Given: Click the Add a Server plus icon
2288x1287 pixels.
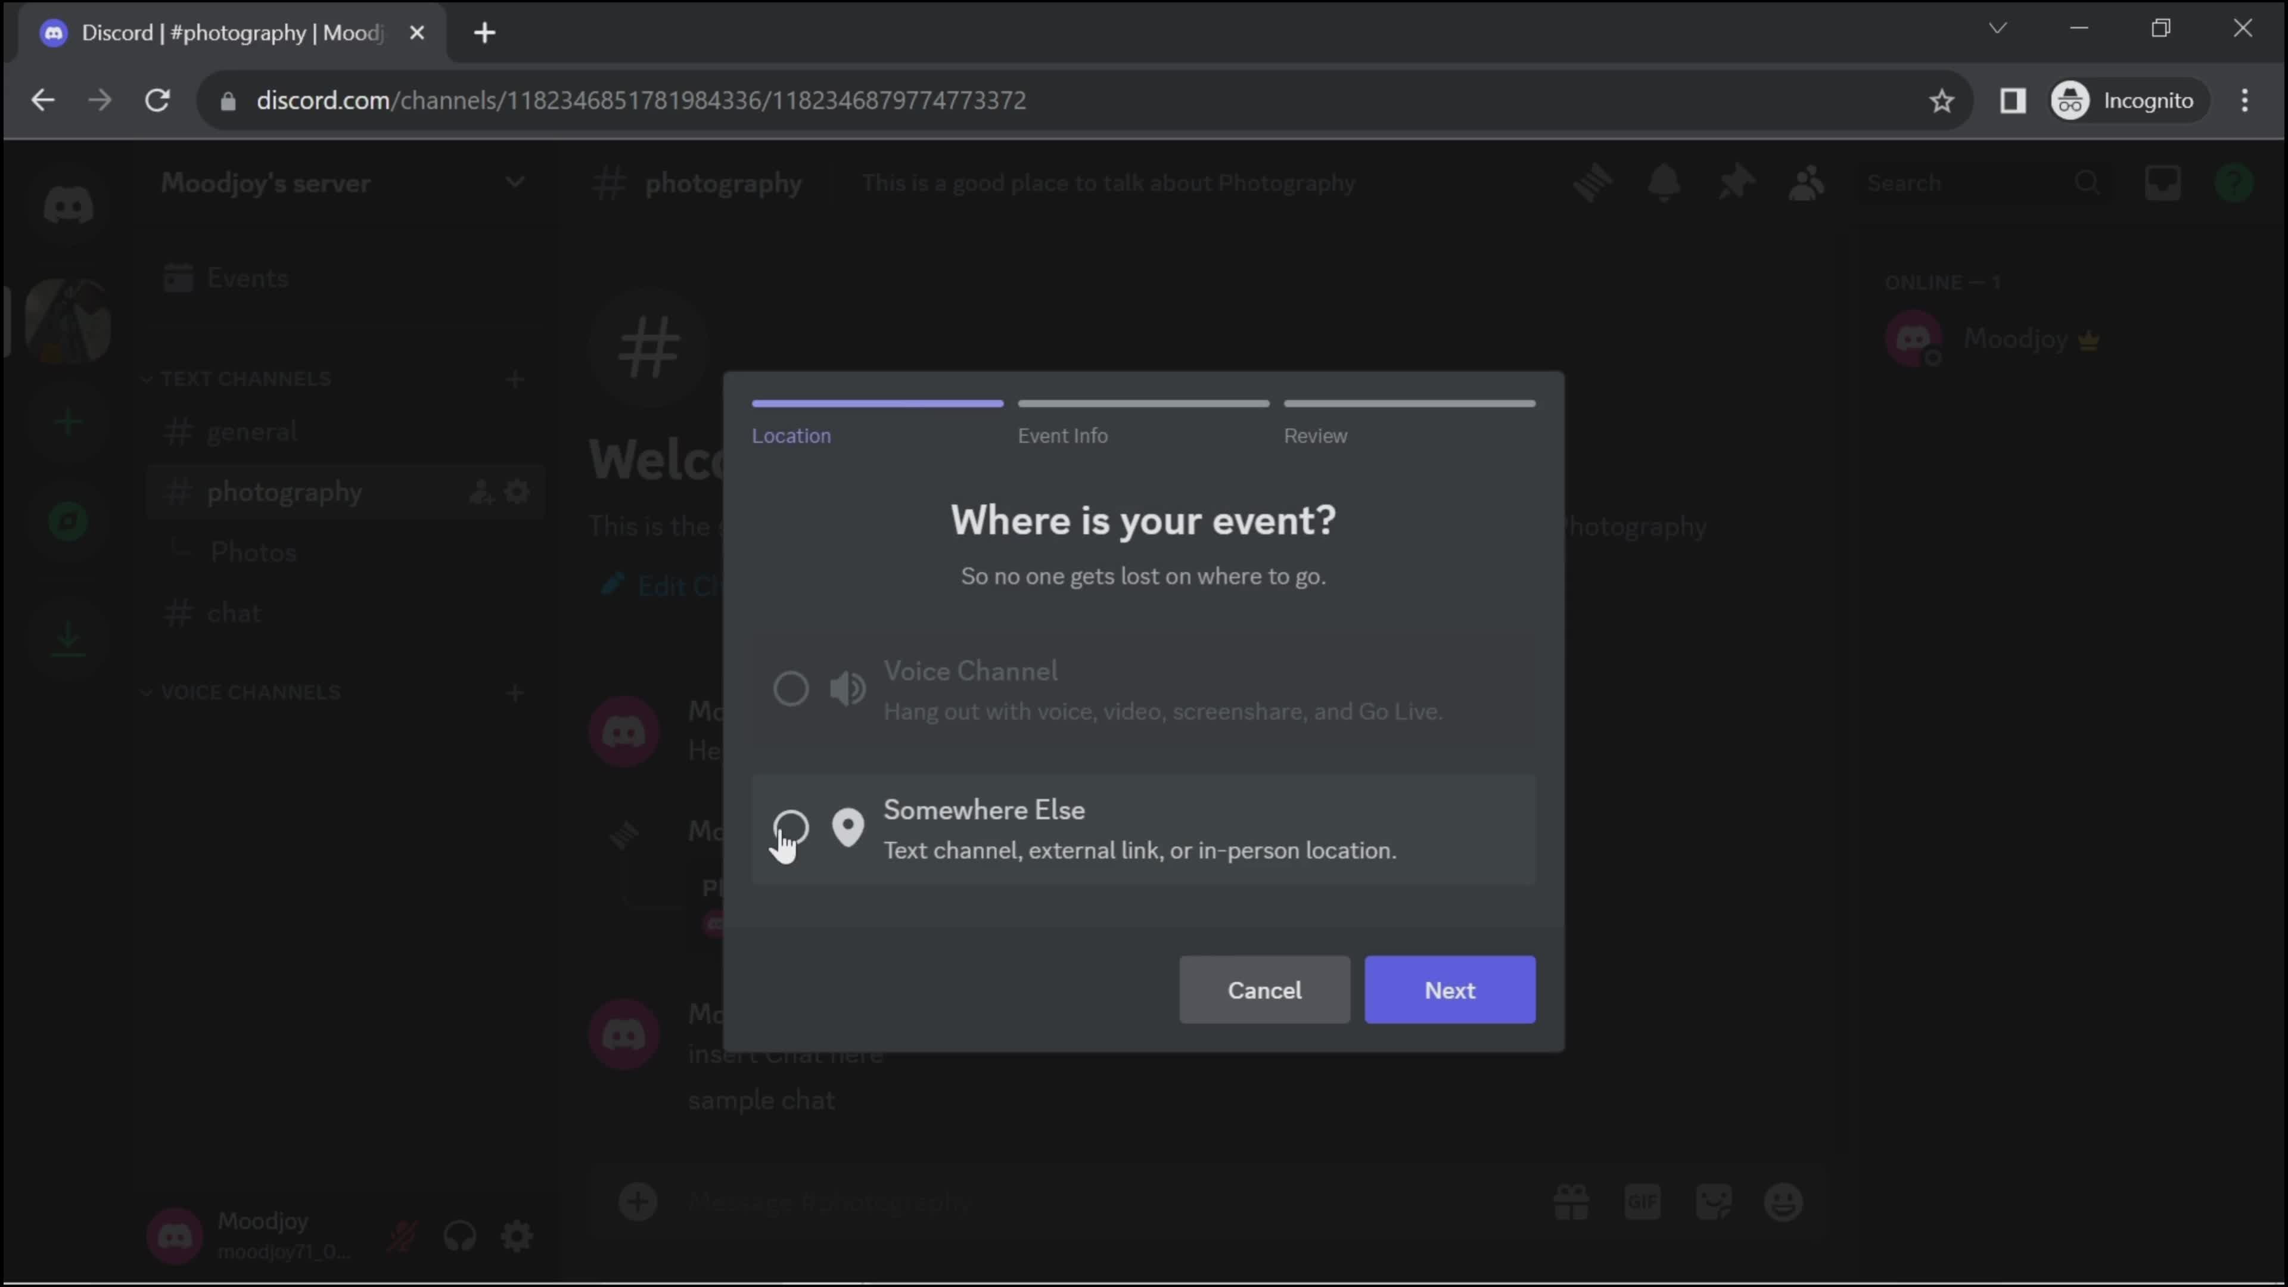Looking at the screenshot, I should click(69, 422).
